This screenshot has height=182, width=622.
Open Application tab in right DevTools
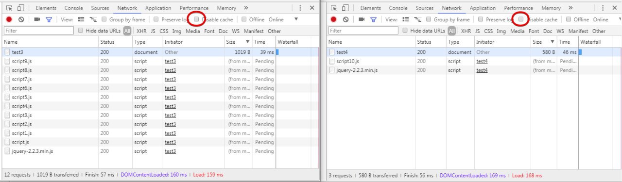point(483,8)
